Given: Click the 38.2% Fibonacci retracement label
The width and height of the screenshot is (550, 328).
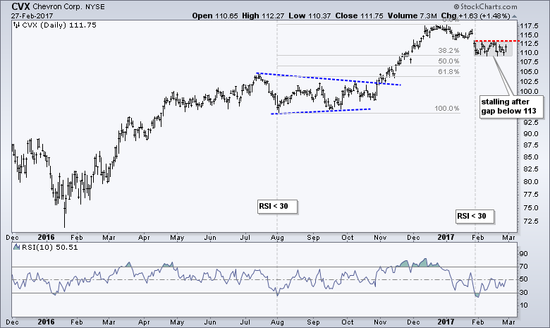Looking at the screenshot, I should (x=448, y=51).
